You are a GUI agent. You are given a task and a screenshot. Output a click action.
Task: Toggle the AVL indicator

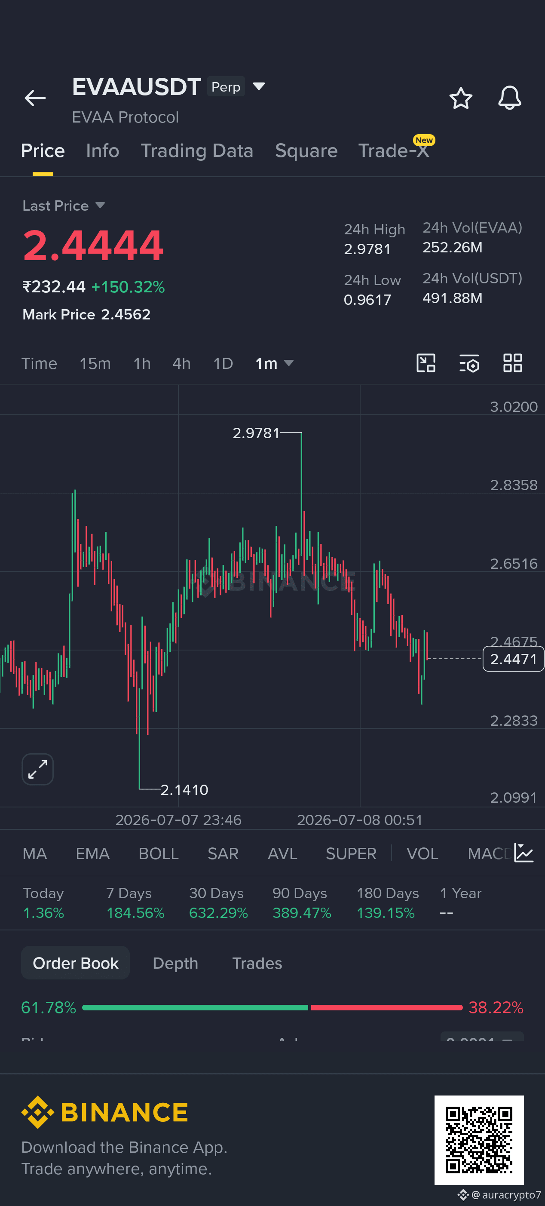282,853
